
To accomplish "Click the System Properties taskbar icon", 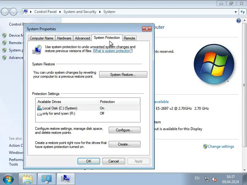I will pos(66,179).
